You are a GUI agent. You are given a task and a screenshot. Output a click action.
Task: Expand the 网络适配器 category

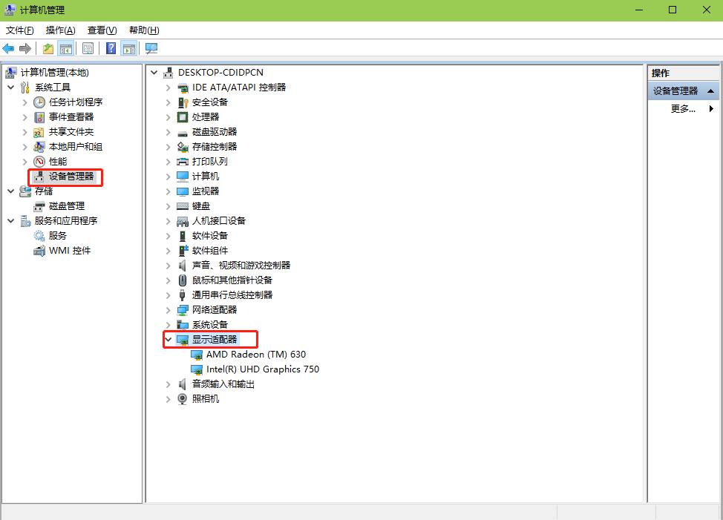coord(169,310)
